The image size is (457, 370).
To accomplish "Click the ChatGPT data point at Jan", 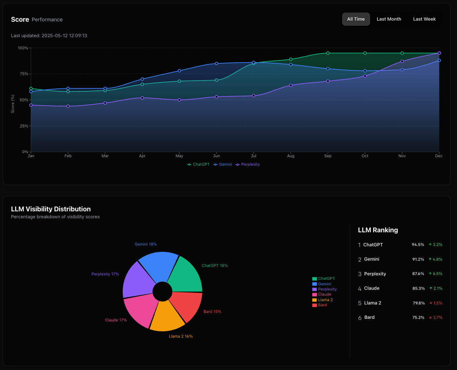I will tap(31, 88).
